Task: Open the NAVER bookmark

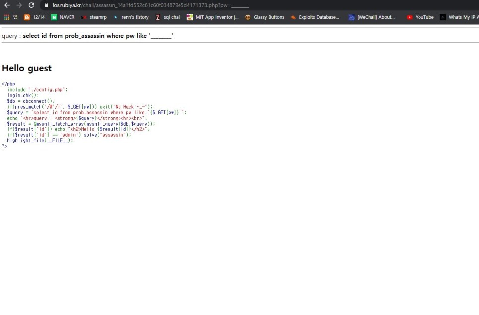Action: click(x=62, y=17)
